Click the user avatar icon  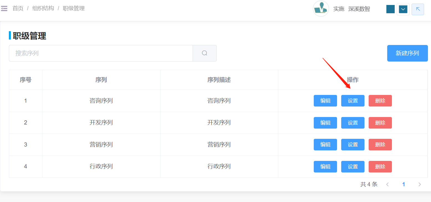coord(321,9)
